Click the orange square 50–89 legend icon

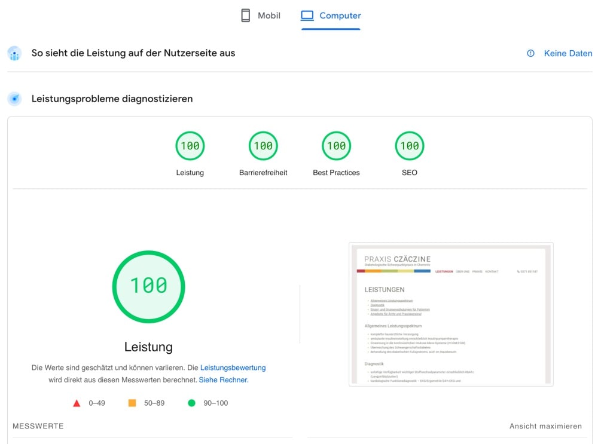132,403
